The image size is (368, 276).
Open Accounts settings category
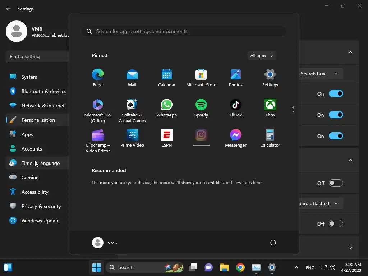tap(37, 149)
